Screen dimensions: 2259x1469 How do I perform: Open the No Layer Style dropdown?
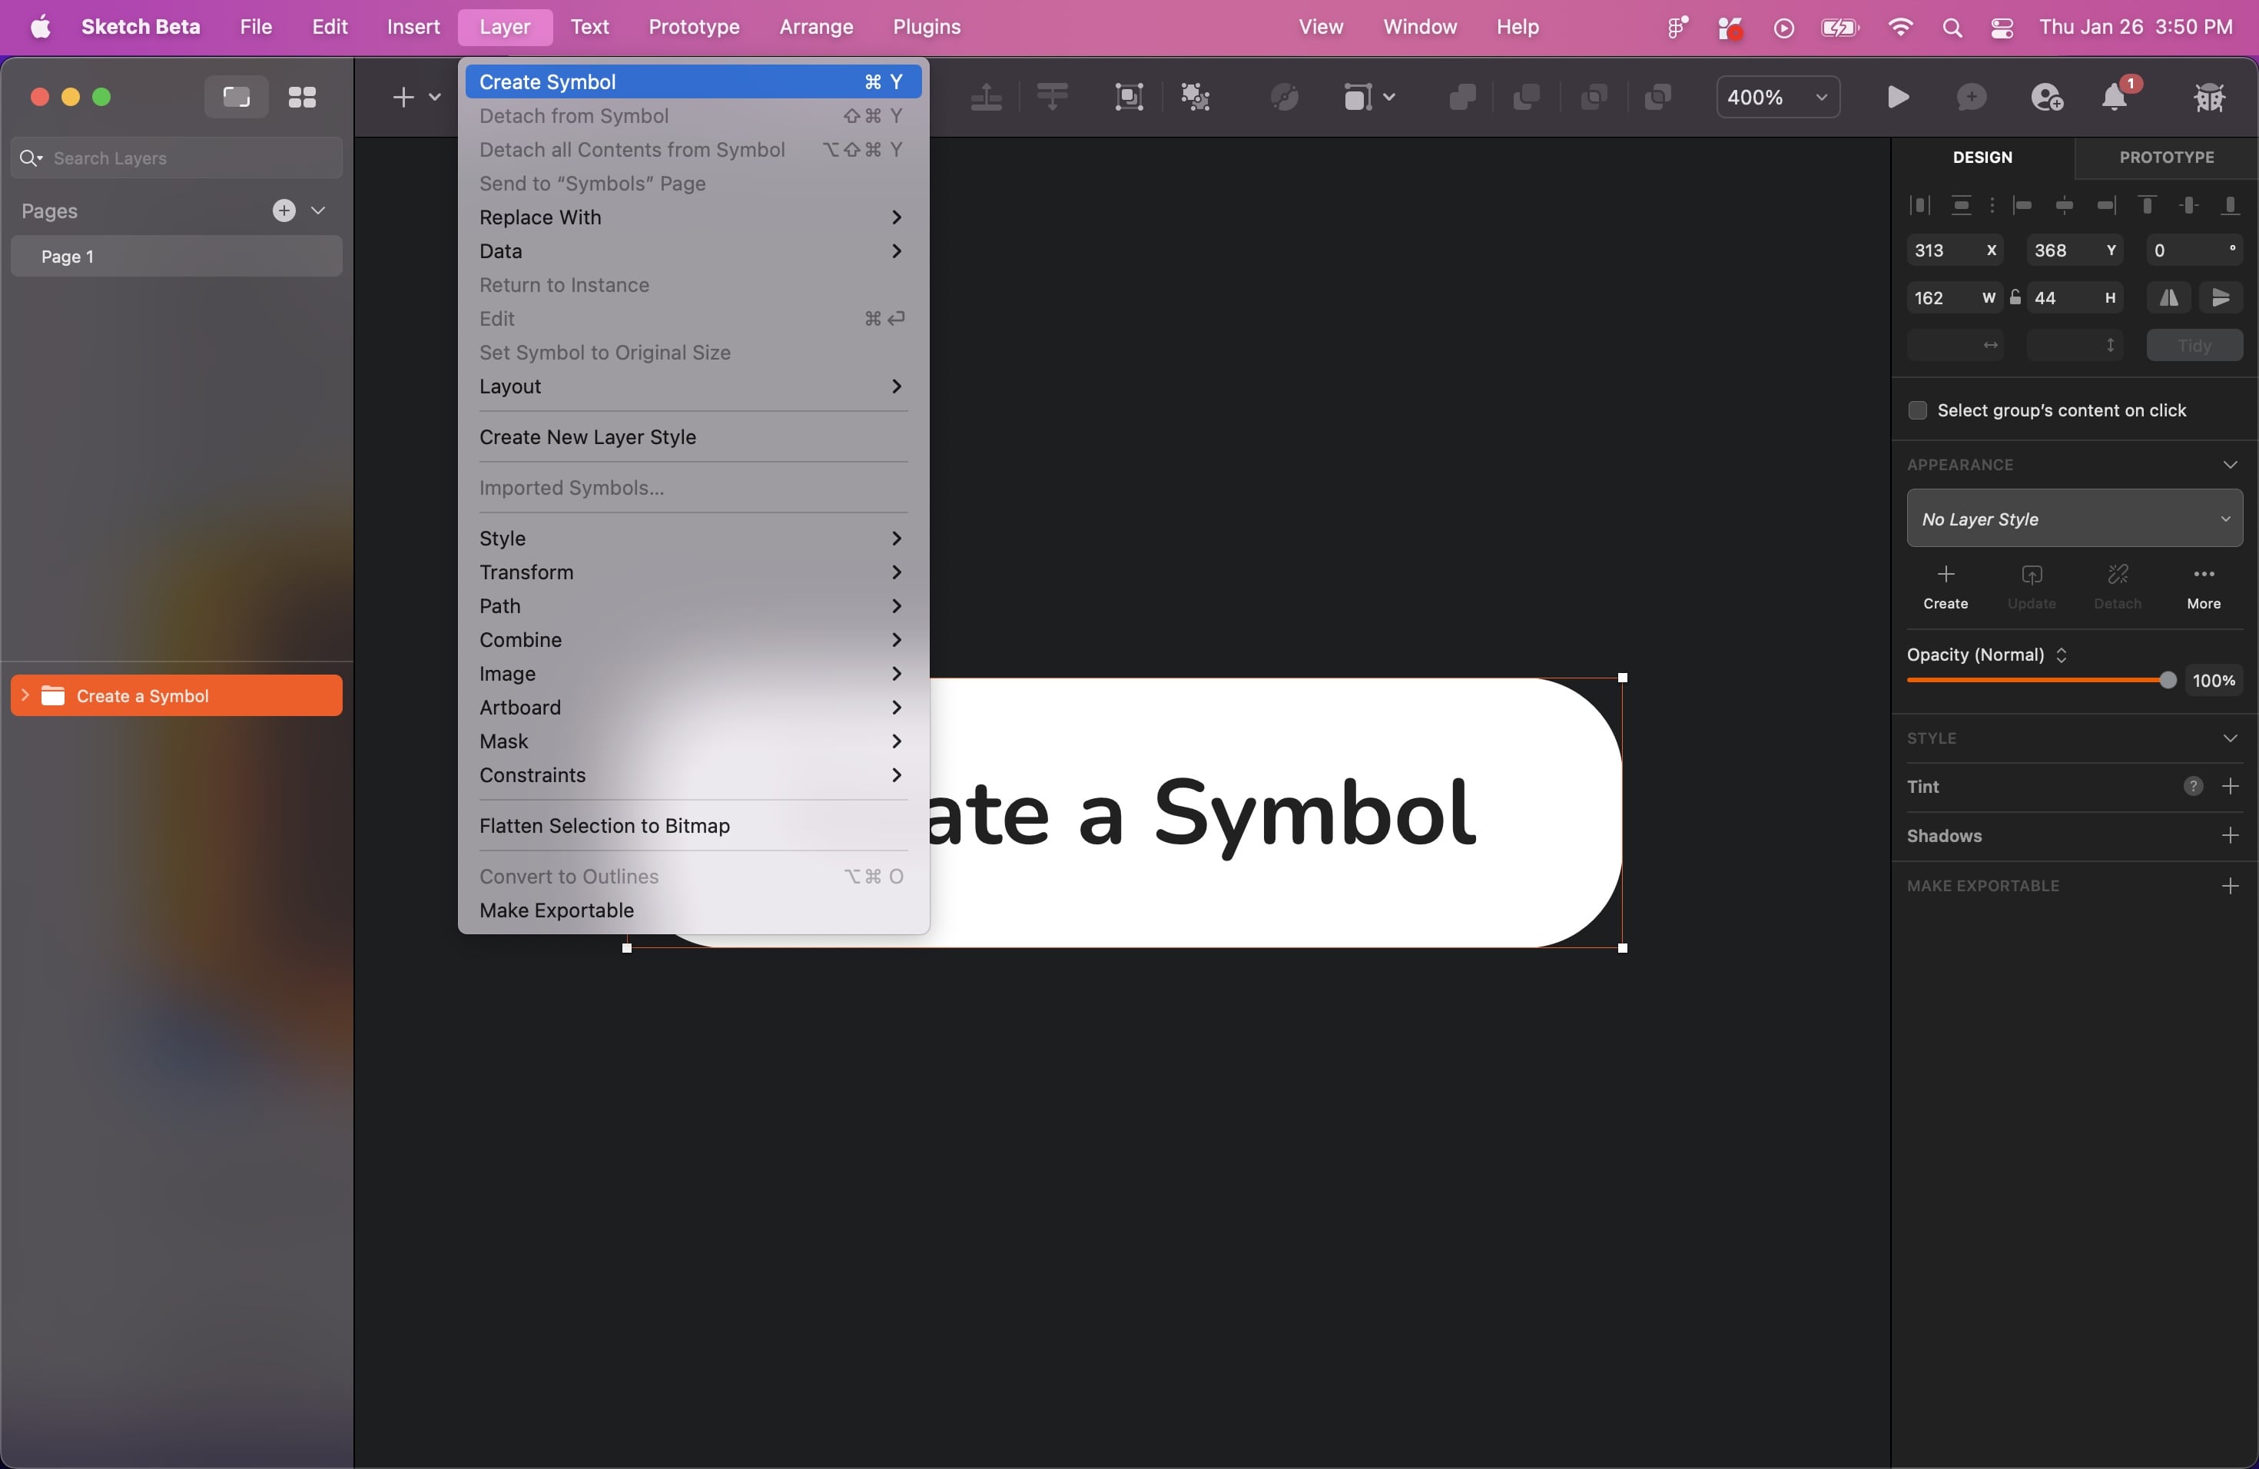(x=2074, y=518)
